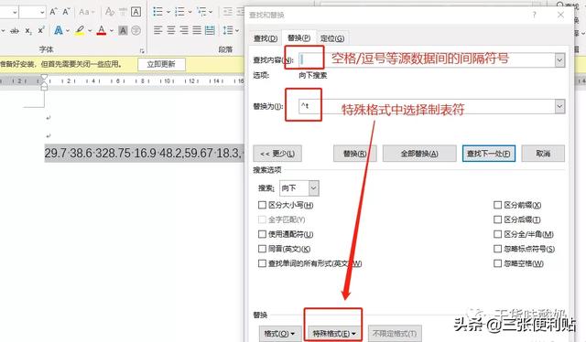Expand the highlight color dropdown arrow
The width and height of the screenshot is (586, 342).
click(x=90, y=30)
